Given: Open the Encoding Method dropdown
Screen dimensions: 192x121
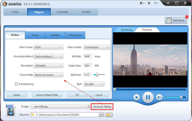Looking at the screenshot, I should click(x=48, y=56).
